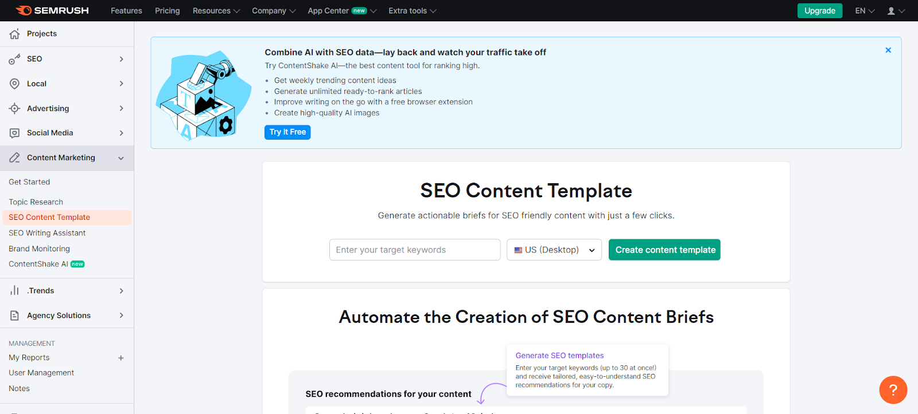918x414 pixels.
Task: Open ContentShake AI link
Action: [46, 264]
